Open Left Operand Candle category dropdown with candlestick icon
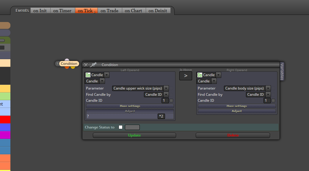Viewport: 309px width, 171px height. coord(97,75)
